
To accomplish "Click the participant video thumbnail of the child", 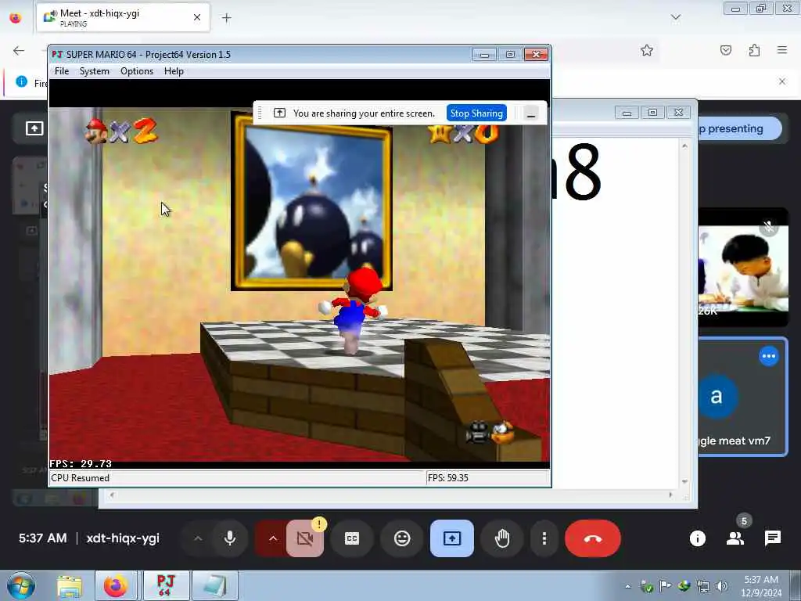I will [743, 268].
